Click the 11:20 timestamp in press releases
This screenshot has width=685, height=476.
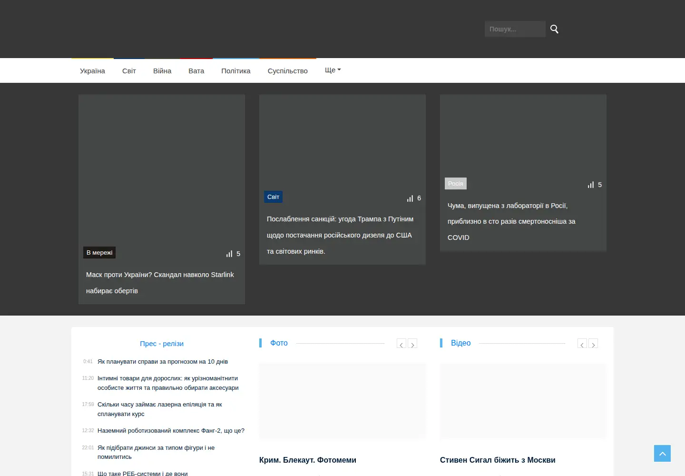tap(88, 378)
